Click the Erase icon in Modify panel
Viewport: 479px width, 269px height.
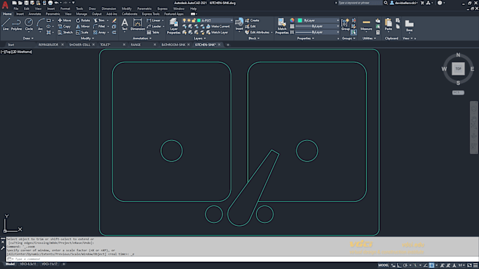tap(114, 20)
